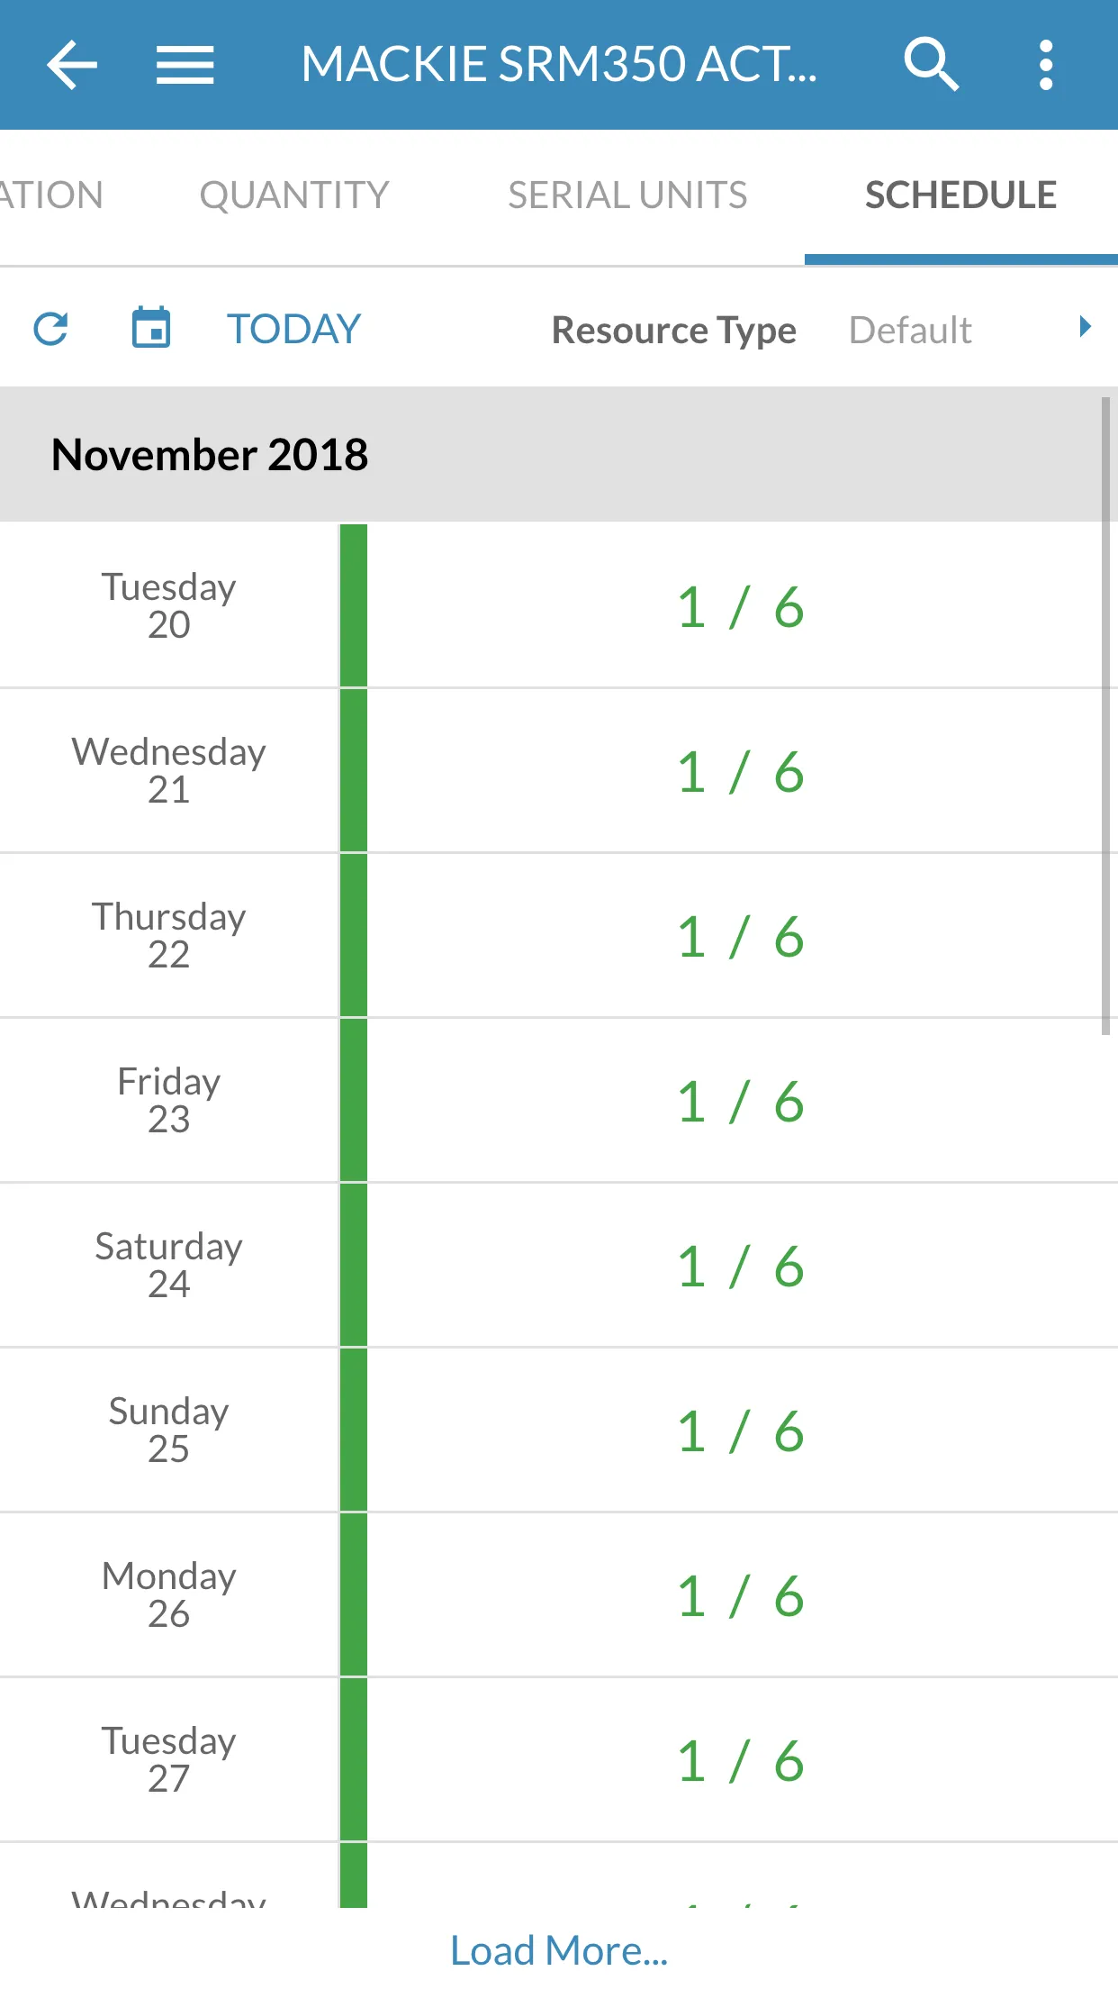Open the Friday 23 availability row
Screen dimensions: 1118x1989
[x=559, y=1100]
